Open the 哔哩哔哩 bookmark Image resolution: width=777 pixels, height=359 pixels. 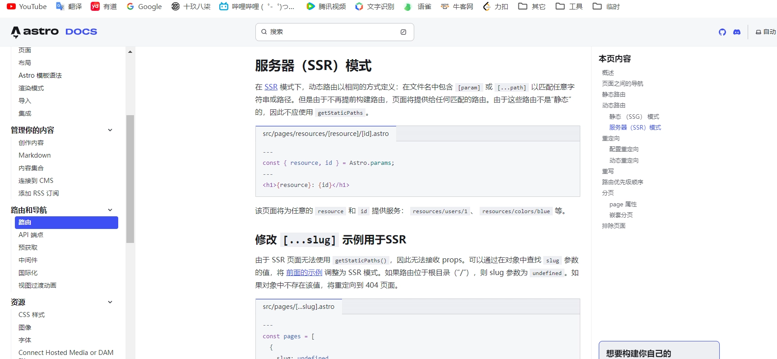pos(256,6)
